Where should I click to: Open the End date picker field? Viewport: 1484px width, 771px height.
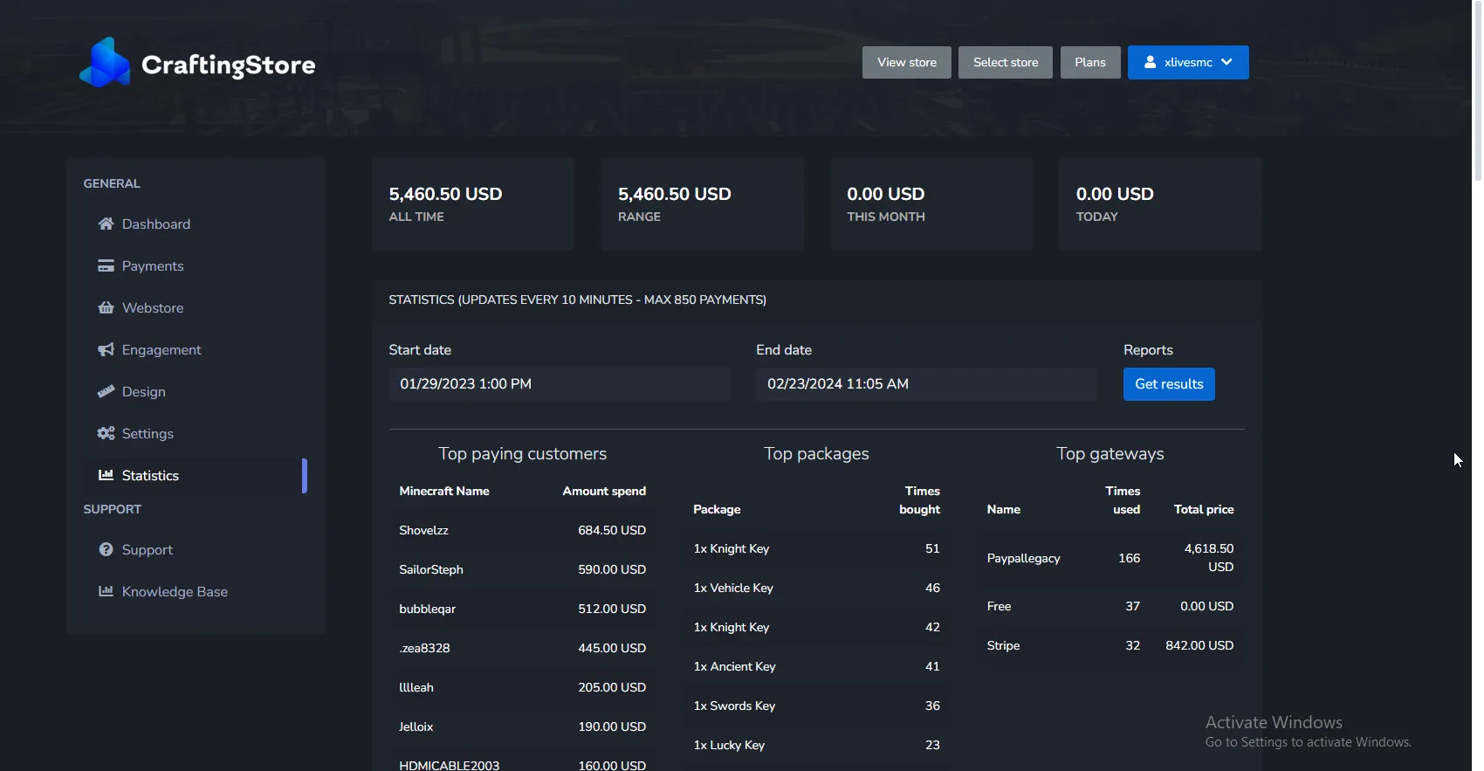[925, 384]
